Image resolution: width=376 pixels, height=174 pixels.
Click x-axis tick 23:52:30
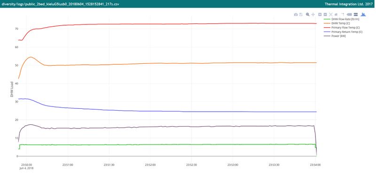pyautogui.click(x=191, y=165)
